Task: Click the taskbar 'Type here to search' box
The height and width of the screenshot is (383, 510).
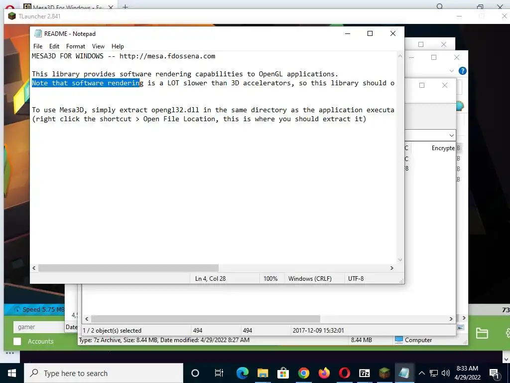Action: point(104,373)
